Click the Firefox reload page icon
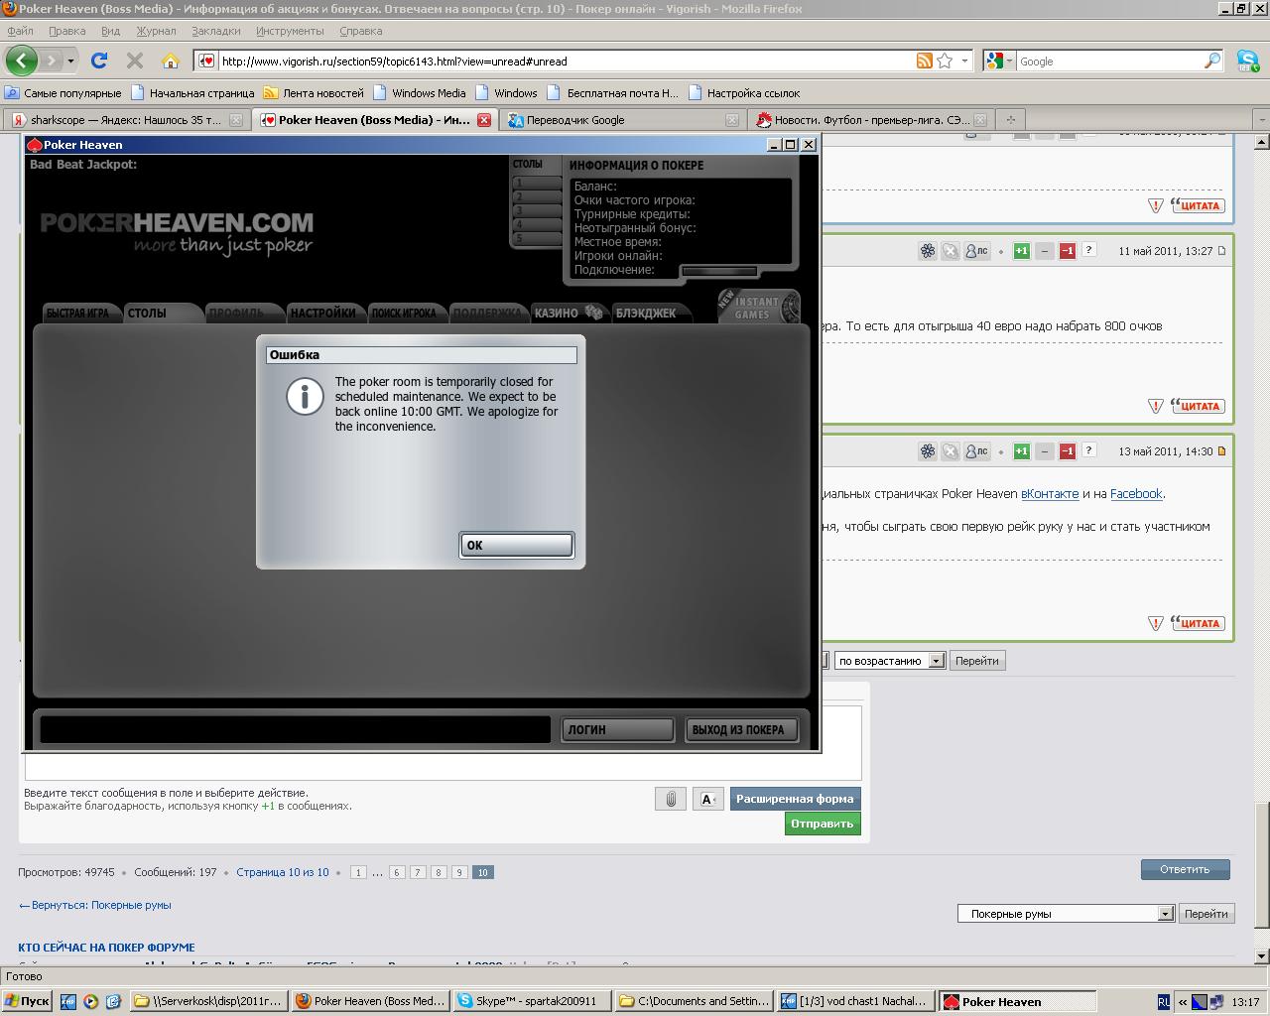Image resolution: width=1270 pixels, height=1016 pixels. 99,61
